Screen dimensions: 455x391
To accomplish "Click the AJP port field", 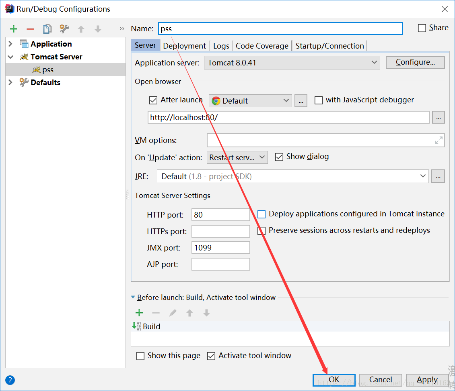I will click(220, 264).
